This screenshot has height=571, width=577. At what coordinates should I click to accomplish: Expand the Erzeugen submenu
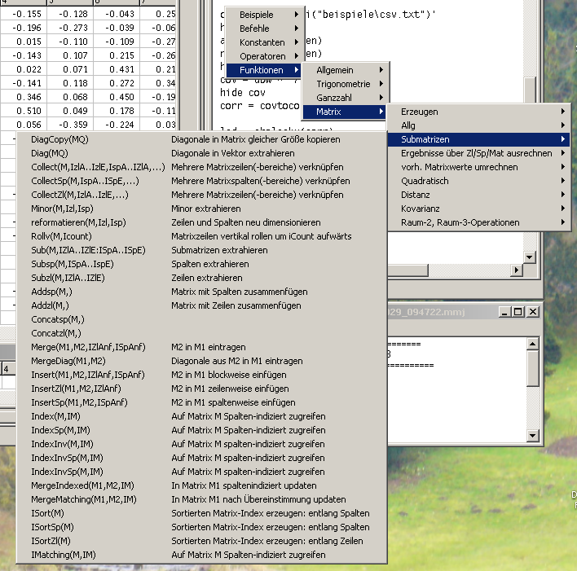478,112
